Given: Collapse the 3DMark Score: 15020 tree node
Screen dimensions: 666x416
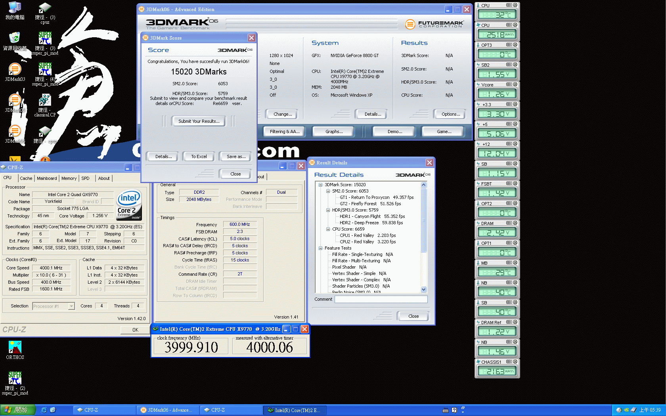Looking at the screenshot, I should click(x=321, y=185).
